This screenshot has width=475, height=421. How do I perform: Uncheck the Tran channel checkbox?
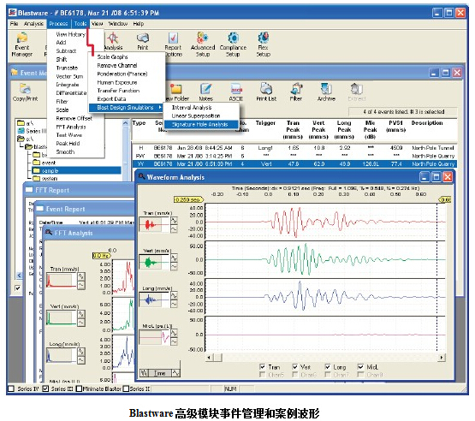coord(263,366)
